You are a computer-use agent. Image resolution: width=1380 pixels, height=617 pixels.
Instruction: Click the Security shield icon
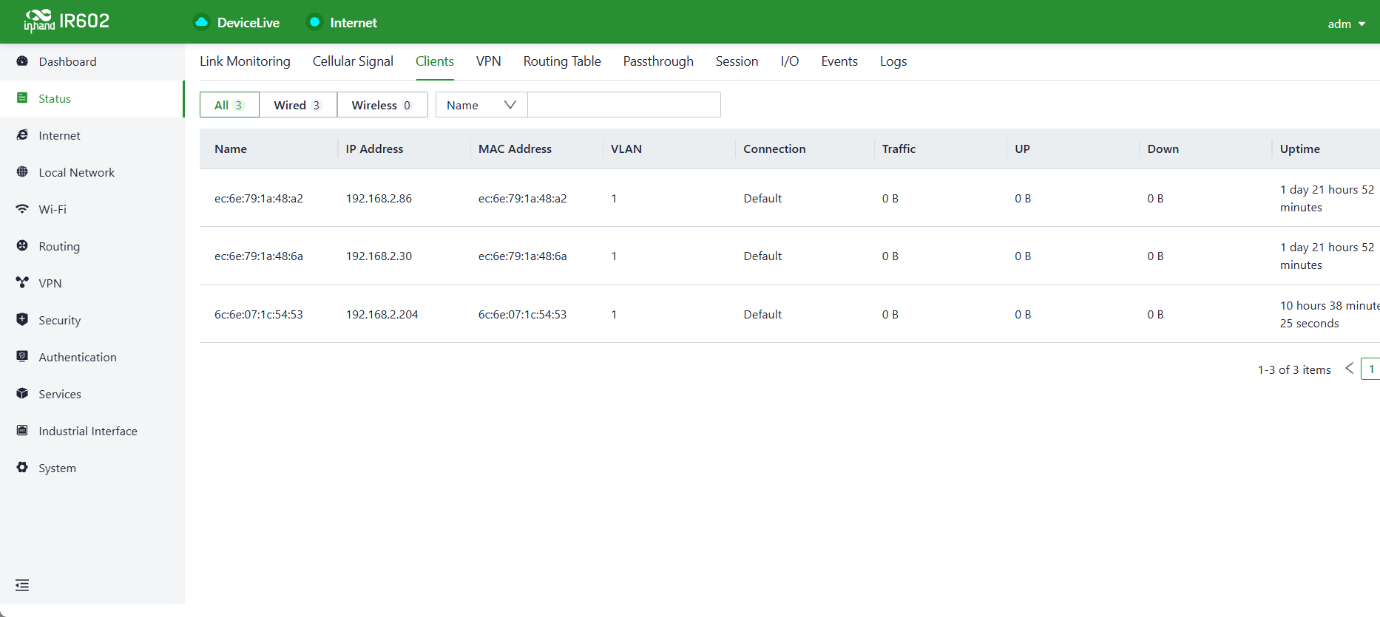tap(22, 320)
